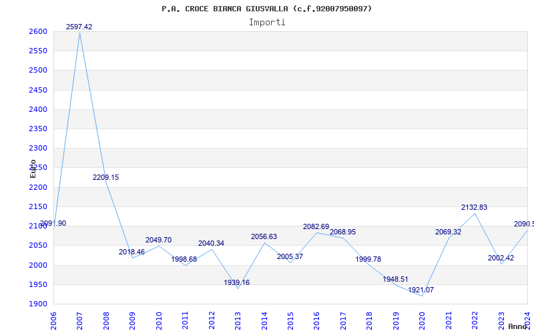Click the 2000 y-axis tick label
Viewport: 534px width, 333px height.
pyautogui.click(x=38, y=265)
